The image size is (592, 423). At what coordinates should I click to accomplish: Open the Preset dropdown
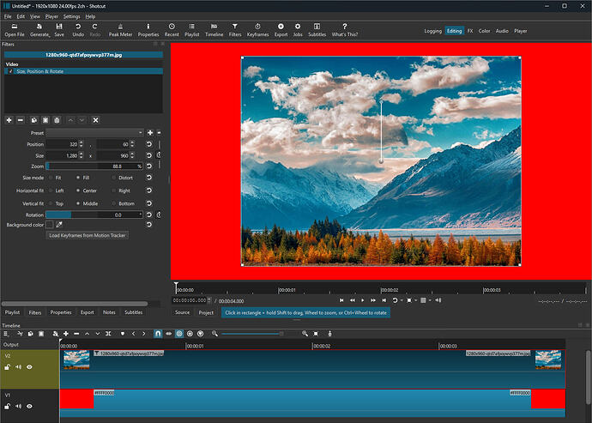[94, 133]
